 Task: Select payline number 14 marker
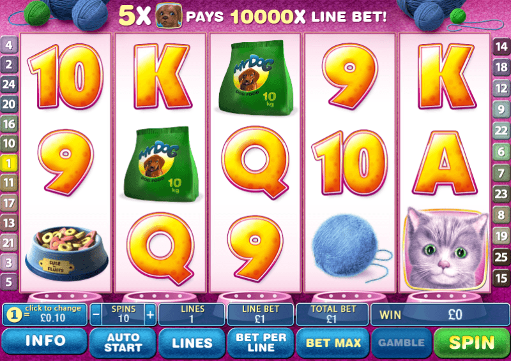(x=501, y=47)
